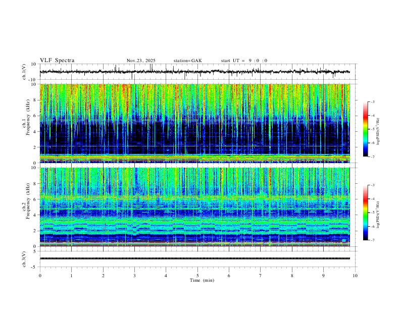This screenshot has width=400, height=309.
Task: Click the ch.1 spectrogram panel
Action: [x=194, y=123]
